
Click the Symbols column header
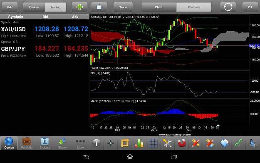(15, 17)
